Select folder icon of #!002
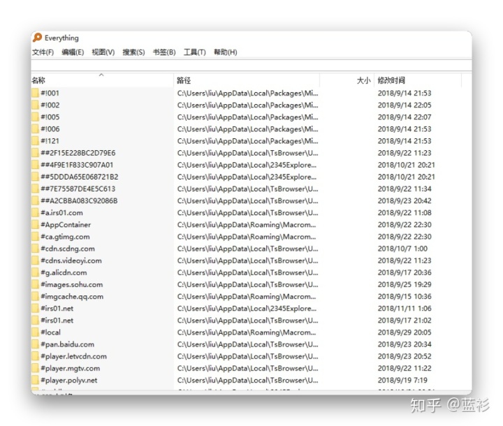 pos(35,105)
